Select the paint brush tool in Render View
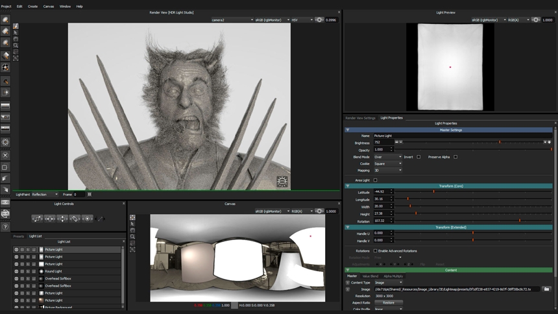This screenshot has height=314, width=558. (16, 27)
